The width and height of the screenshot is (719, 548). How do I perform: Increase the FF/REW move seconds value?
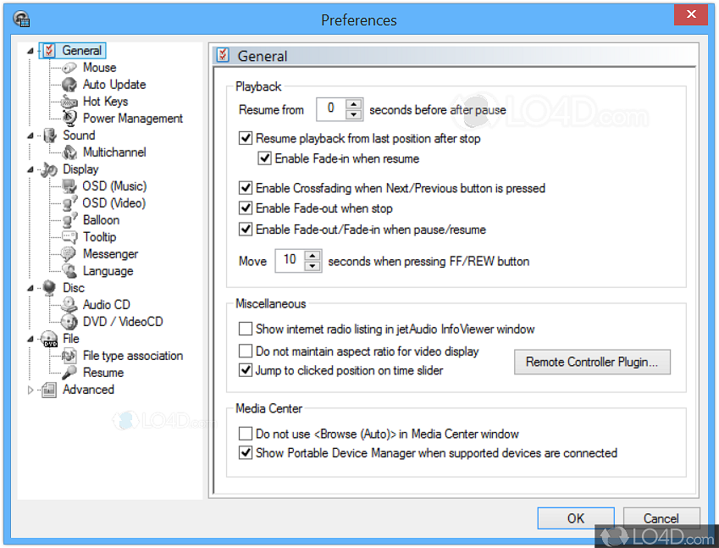point(313,256)
